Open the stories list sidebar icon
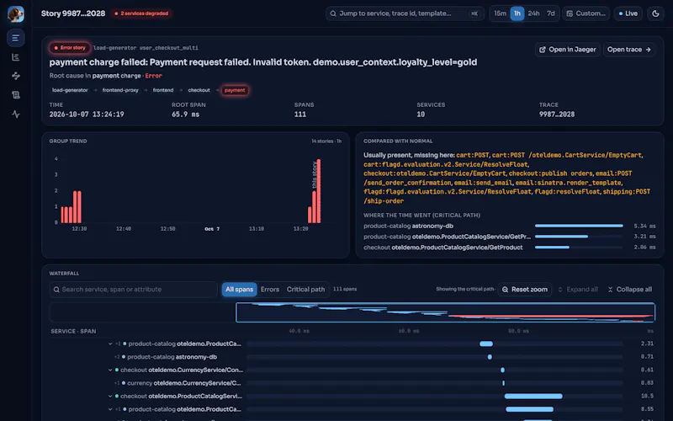Screen dimensions: 673x421 16,38
